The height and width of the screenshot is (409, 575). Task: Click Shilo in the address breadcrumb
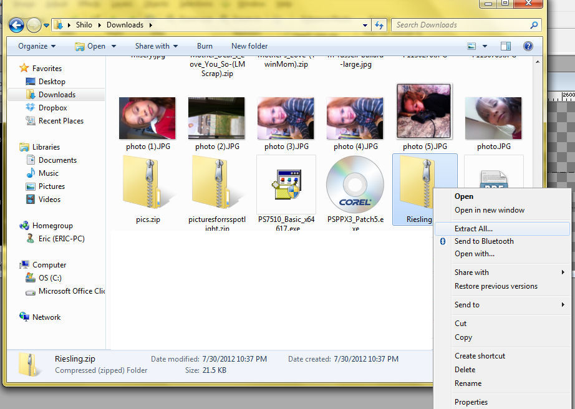[84, 25]
